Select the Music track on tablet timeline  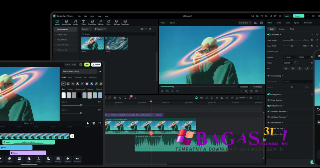point(28,142)
